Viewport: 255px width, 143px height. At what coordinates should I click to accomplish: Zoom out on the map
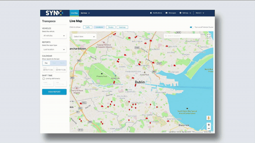tap(209, 129)
